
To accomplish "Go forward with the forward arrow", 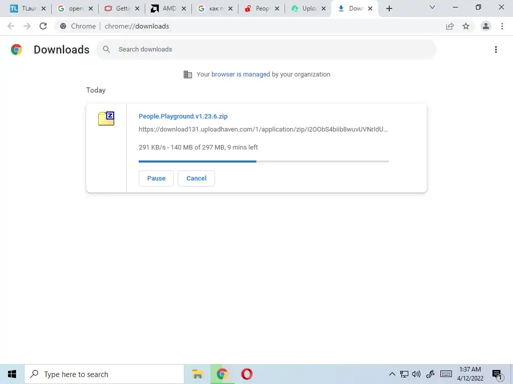I will [27, 26].
